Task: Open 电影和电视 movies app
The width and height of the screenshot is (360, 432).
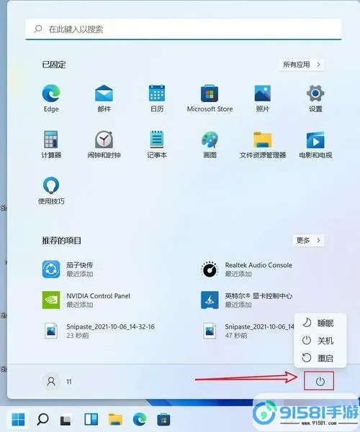Action: click(x=315, y=144)
